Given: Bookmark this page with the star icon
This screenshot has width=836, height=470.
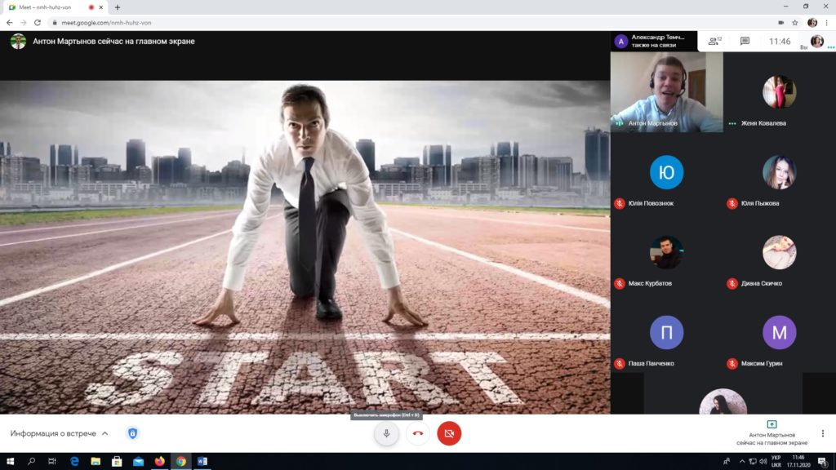Looking at the screenshot, I should click(x=795, y=23).
